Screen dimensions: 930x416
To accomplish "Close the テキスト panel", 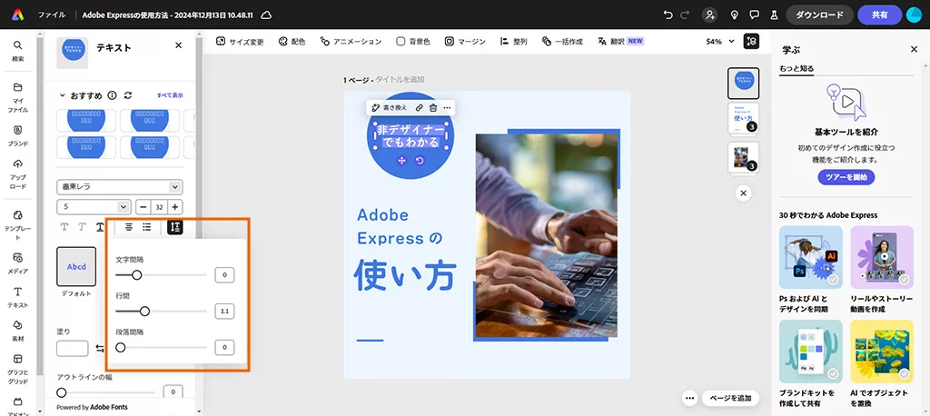I will [179, 45].
